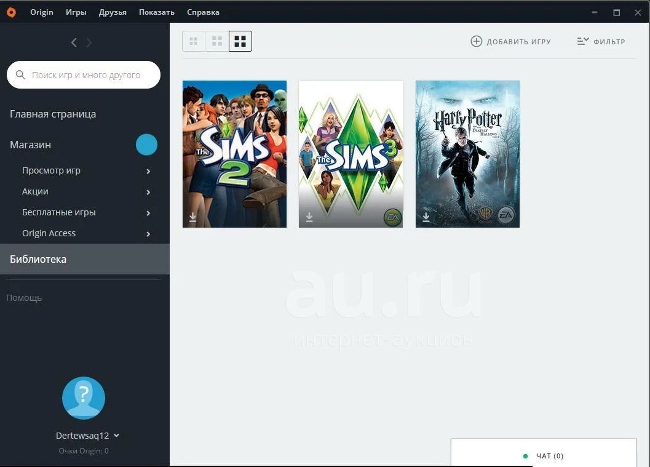Select Бесплатные игры in sidebar
Image resolution: width=650 pixels, height=467 pixels.
click(59, 212)
